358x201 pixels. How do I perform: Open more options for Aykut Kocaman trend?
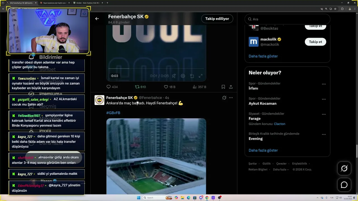[324, 99]
